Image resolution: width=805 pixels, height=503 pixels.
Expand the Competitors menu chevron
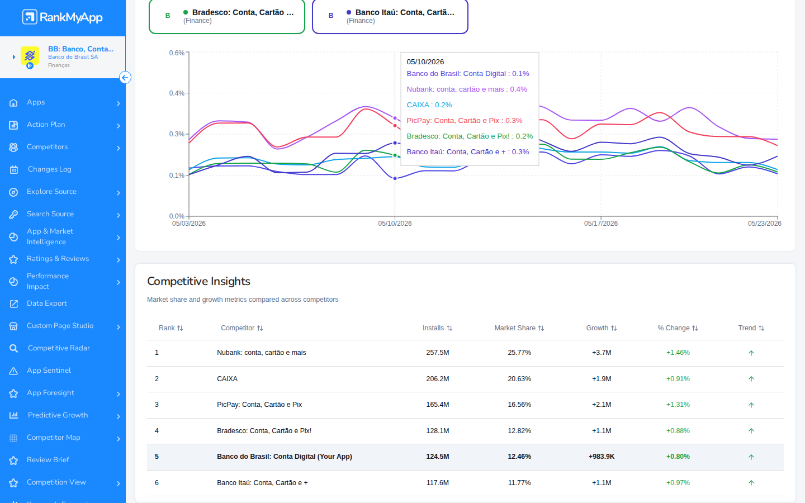[119, 148]
